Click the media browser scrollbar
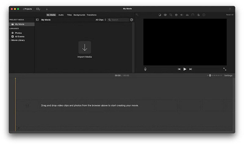Viewport: 244px width, 145px height. click(133, 47)
